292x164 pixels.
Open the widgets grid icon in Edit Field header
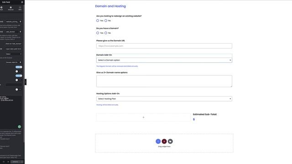pyautogui.click(x=22, y=2)
